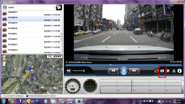
Task: Switch map to standard map tab
Action: [x=50, y=56]
